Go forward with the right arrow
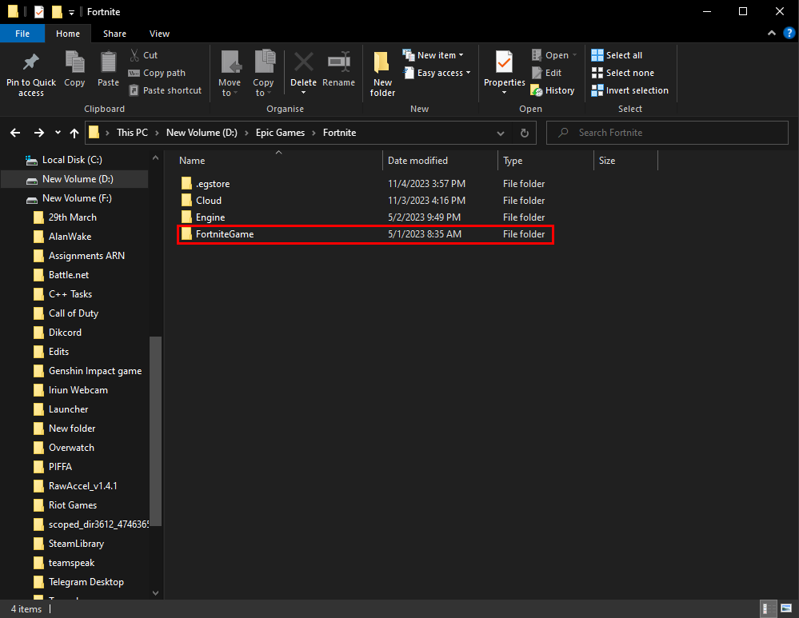 point(38,133)
